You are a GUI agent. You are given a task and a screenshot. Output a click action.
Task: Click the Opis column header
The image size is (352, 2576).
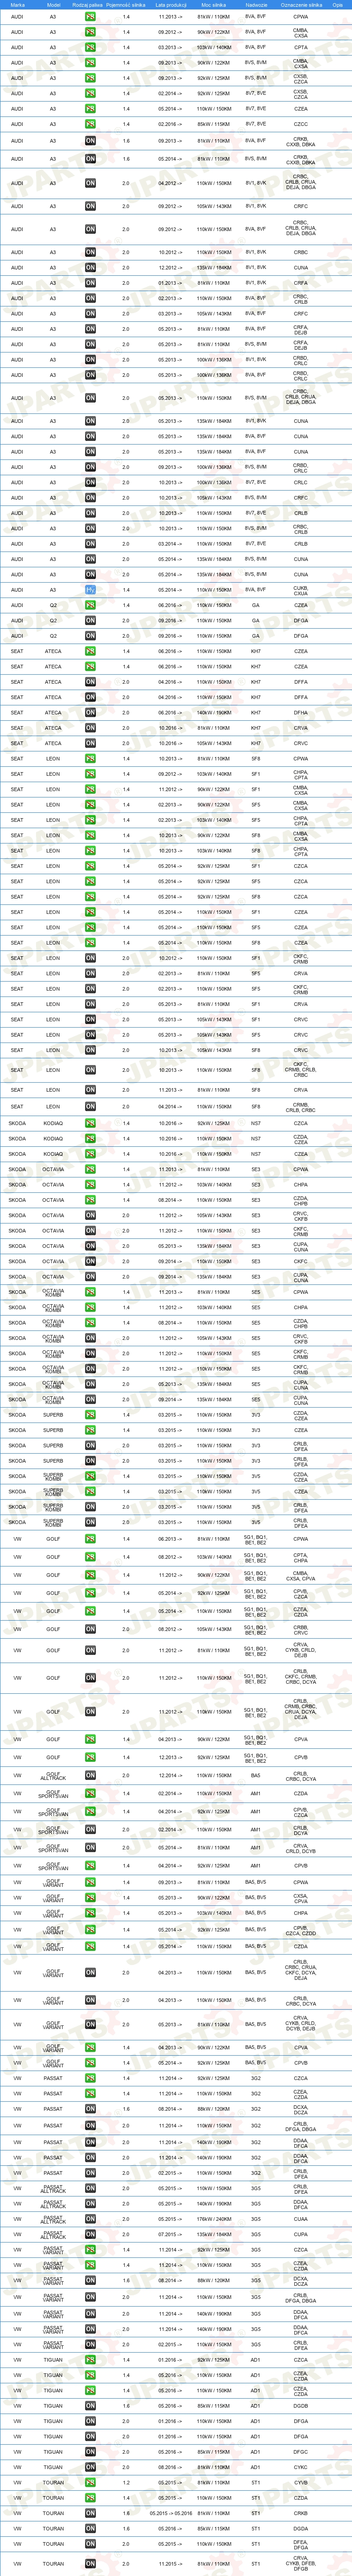[338, 5]
